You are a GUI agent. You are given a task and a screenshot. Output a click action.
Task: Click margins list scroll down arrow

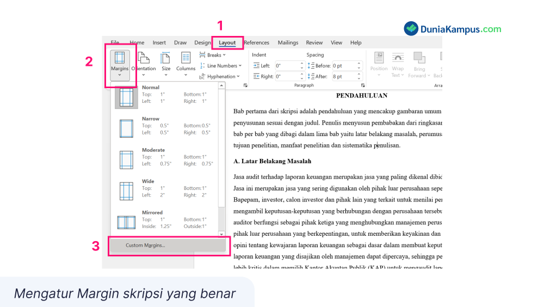pyautogui.click(x=221, y=234)
